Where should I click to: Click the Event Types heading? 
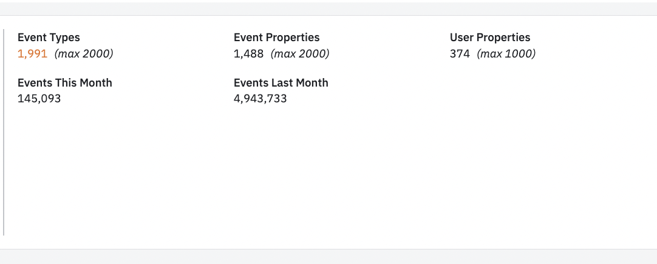coord(49,38)
